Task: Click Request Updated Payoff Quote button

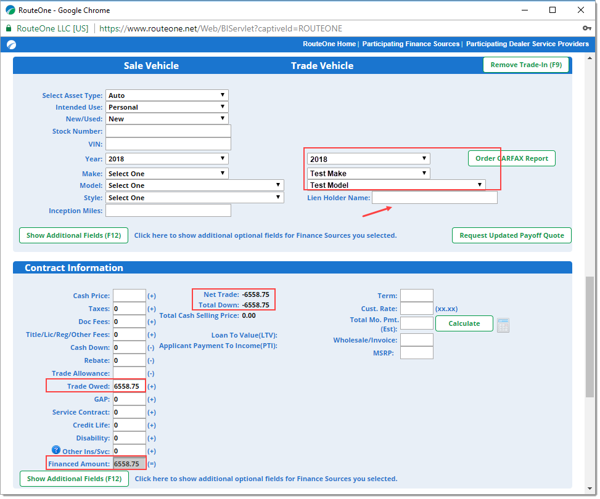Action: click(x=512, y=235)
